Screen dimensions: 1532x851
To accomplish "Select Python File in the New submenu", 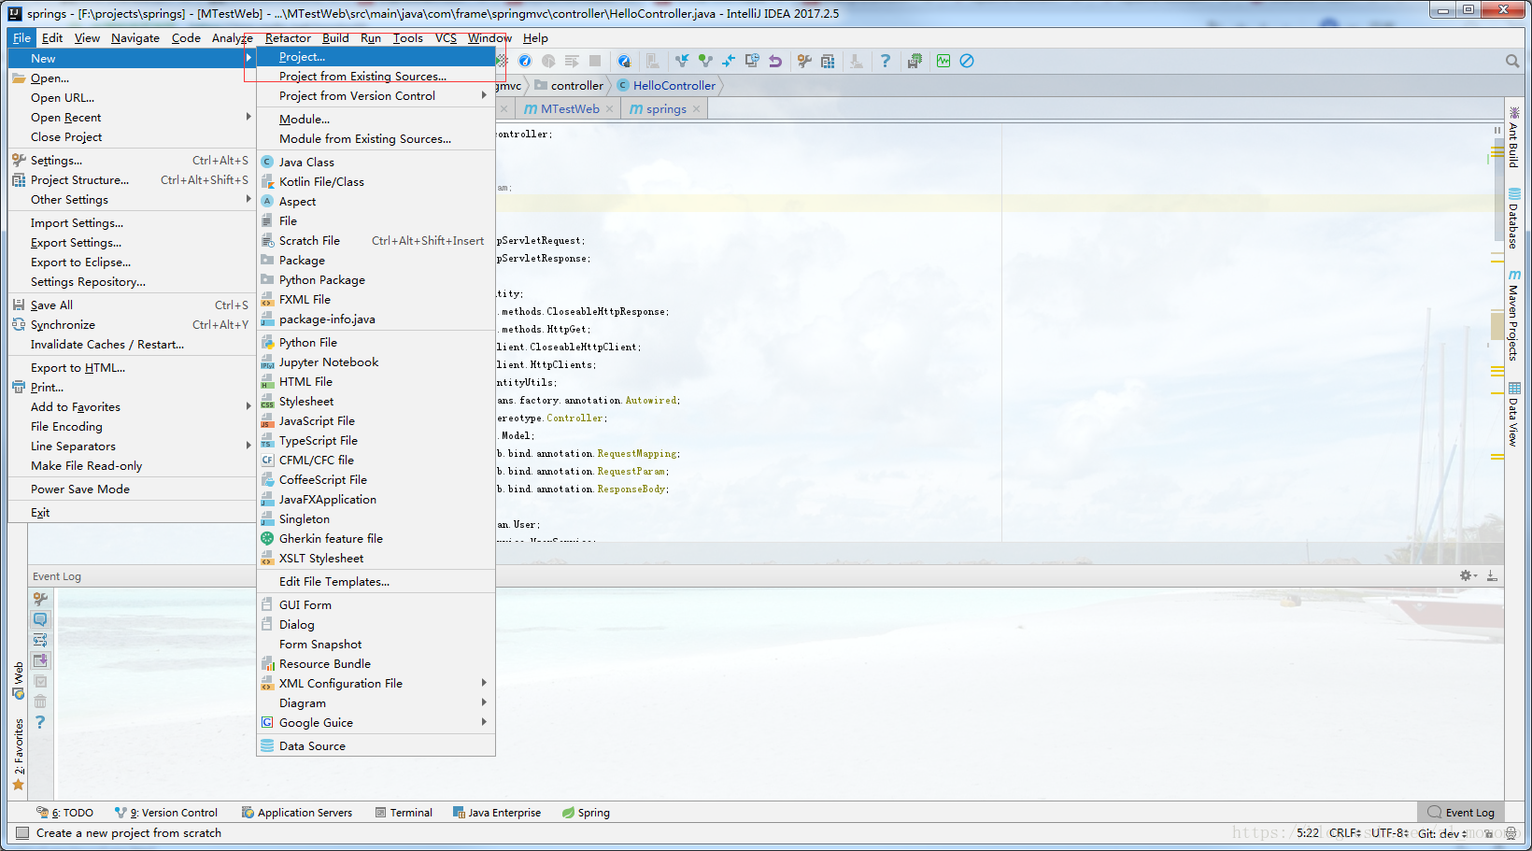I will 376,342.
